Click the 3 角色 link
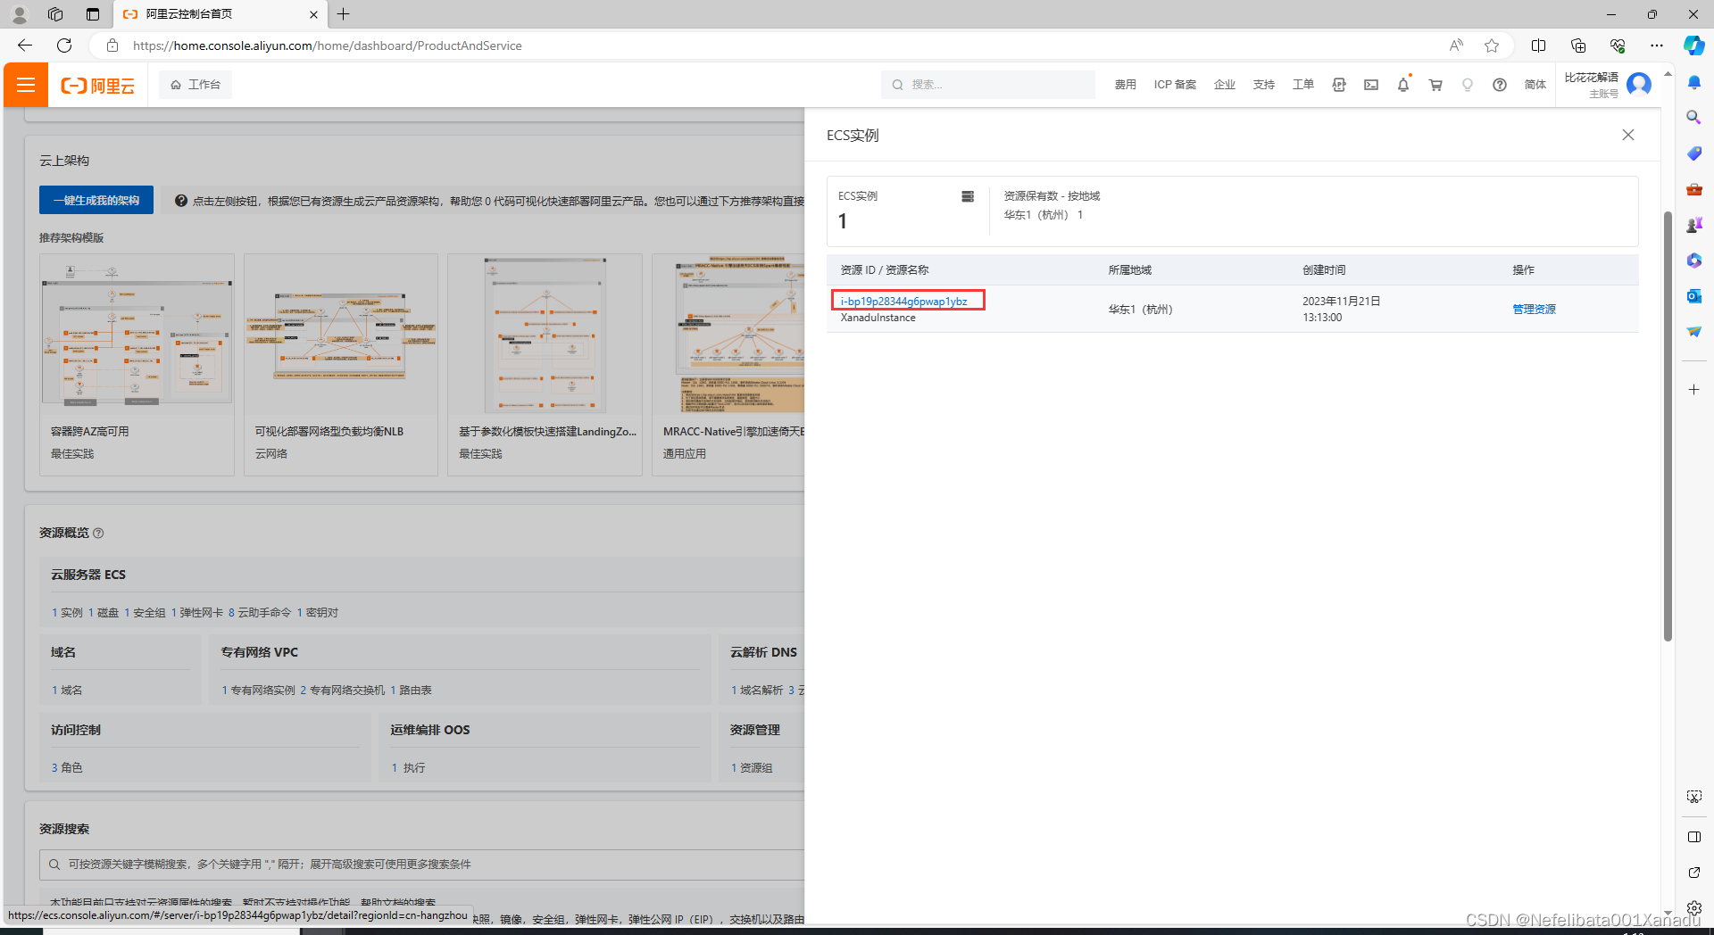 coord(67,768)
